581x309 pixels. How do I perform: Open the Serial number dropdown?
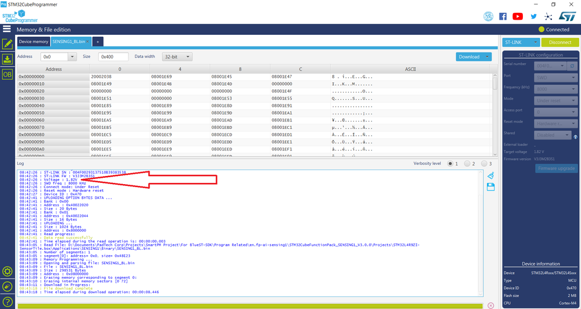pyautogui.click(x=550, y=66)
